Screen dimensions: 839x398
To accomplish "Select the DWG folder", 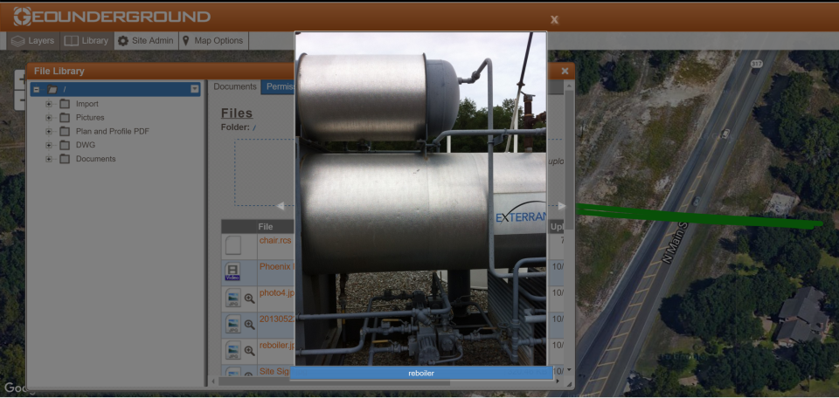I will point(85,145).
